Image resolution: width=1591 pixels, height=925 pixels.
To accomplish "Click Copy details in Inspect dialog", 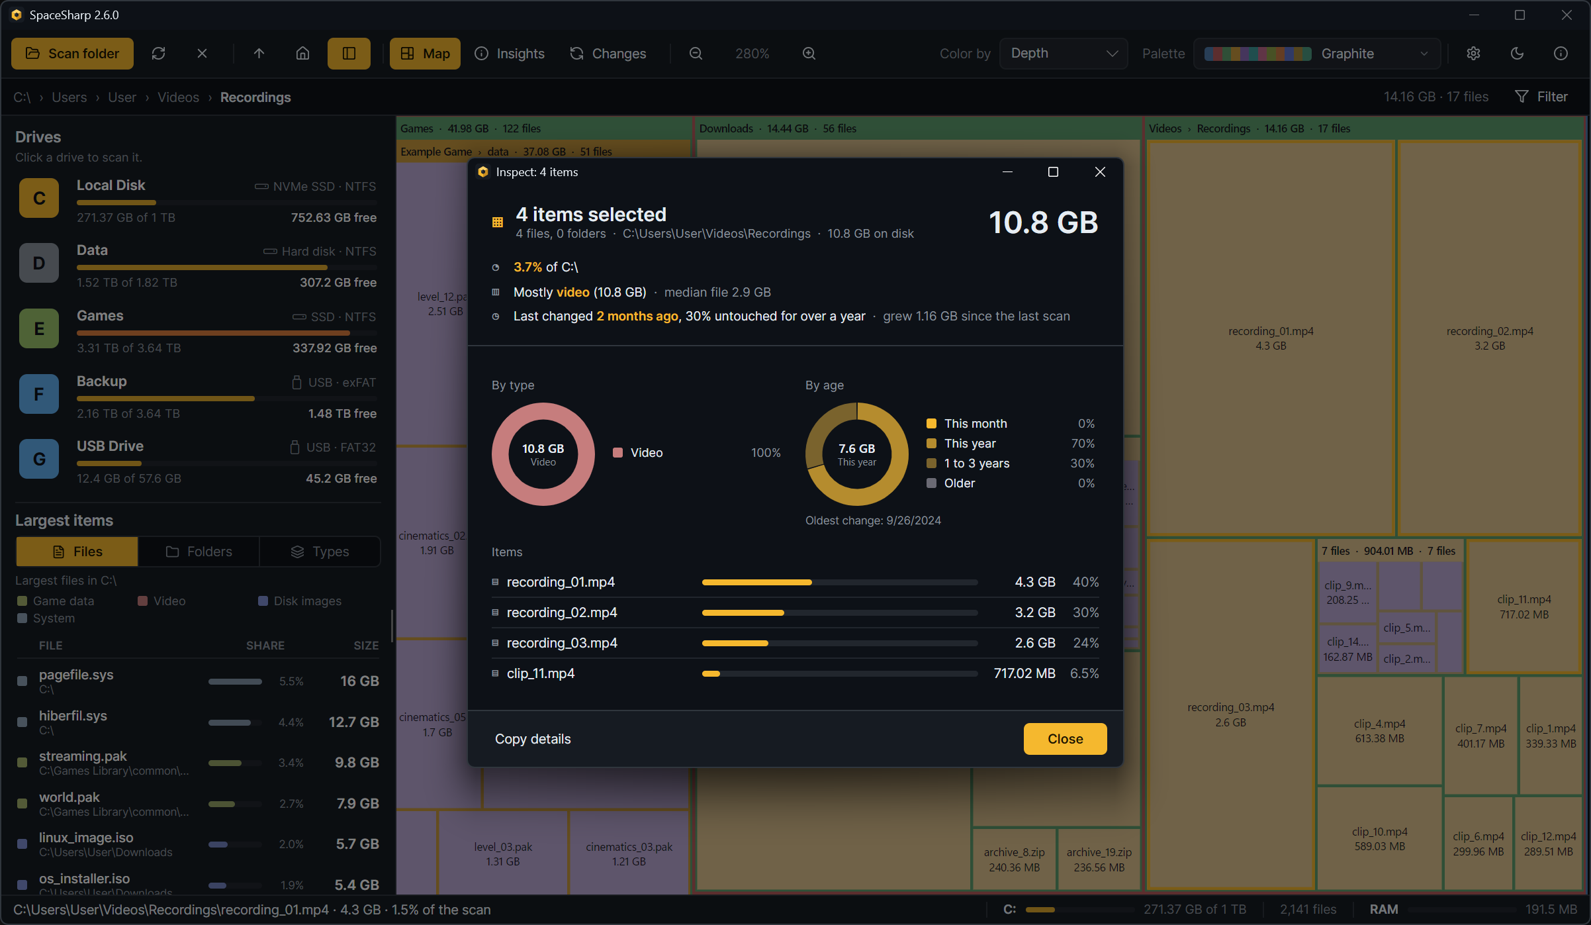I will click(533, 739).
